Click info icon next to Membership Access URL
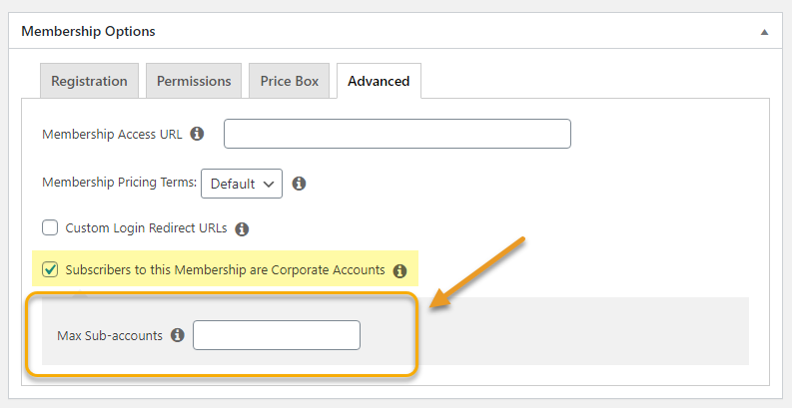This screenshot has height=408, width=792. coord(197,134)
